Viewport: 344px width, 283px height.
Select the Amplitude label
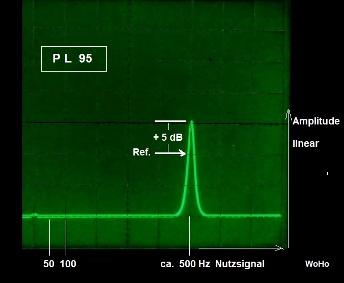(316, 121)
